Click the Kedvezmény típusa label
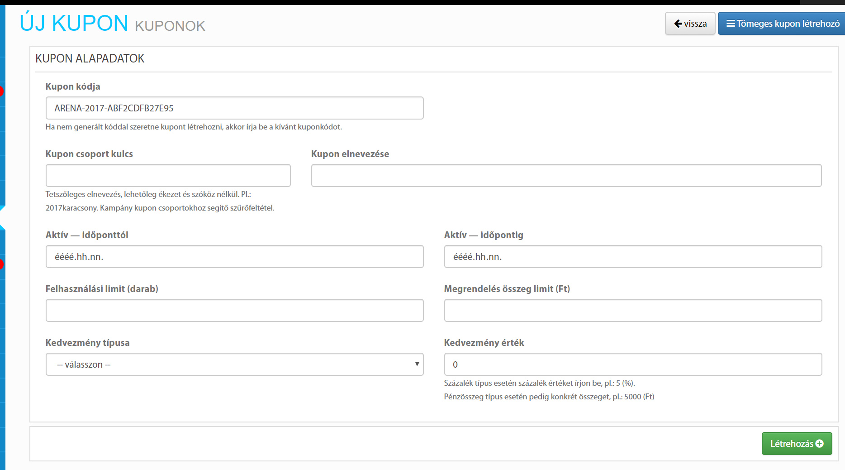This screenshot has height=470, width=845. click(x=87, y=343)
